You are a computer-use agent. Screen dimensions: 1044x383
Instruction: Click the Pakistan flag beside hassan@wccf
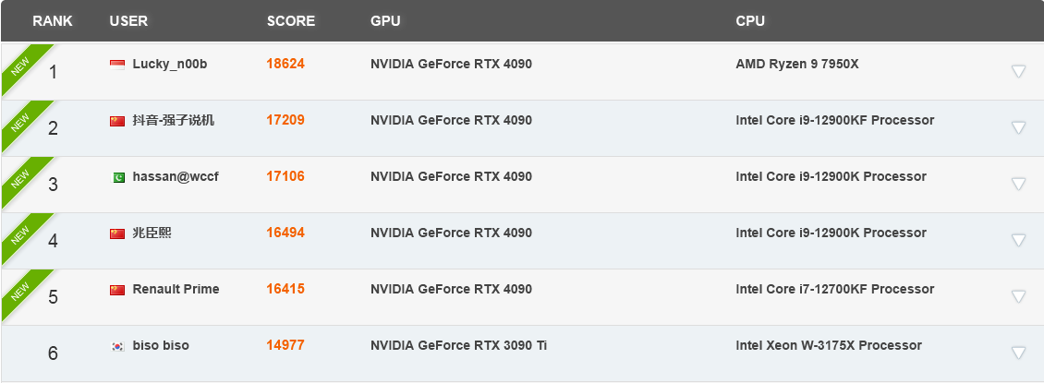(x=117, y=177)
